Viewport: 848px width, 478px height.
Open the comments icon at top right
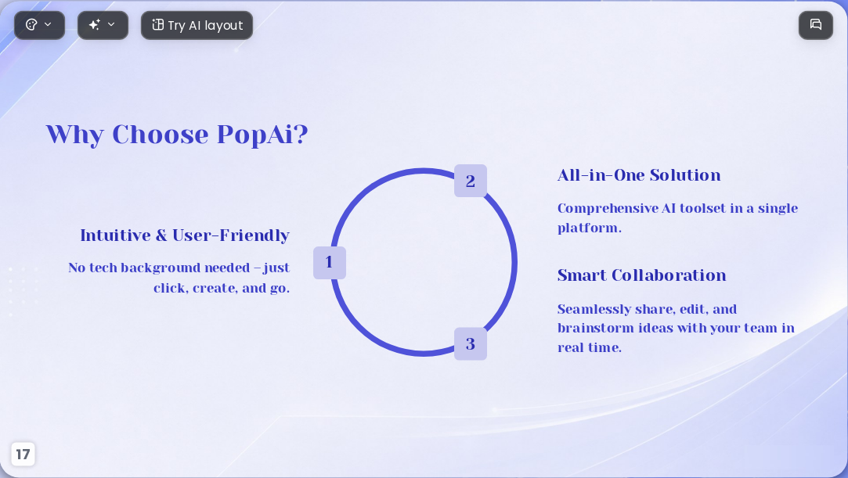click(816, 25)
